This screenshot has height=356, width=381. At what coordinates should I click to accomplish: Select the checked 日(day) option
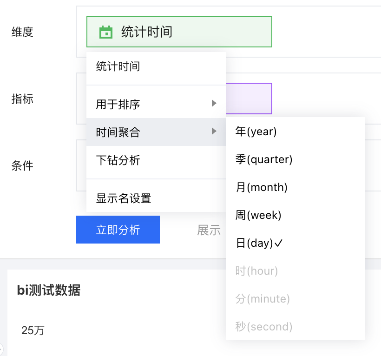259,243
